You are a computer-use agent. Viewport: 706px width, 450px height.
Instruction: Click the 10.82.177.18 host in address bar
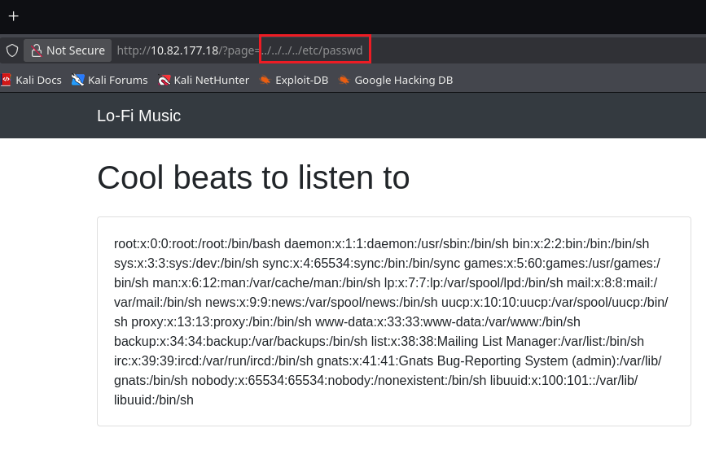tap(184, 50)
